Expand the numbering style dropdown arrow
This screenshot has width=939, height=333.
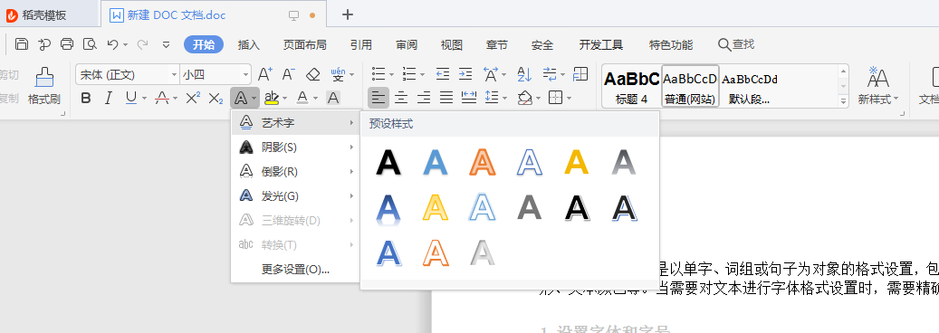(x=423, y=75)
